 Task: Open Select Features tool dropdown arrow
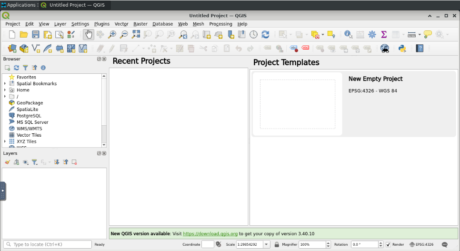[291, 35]
